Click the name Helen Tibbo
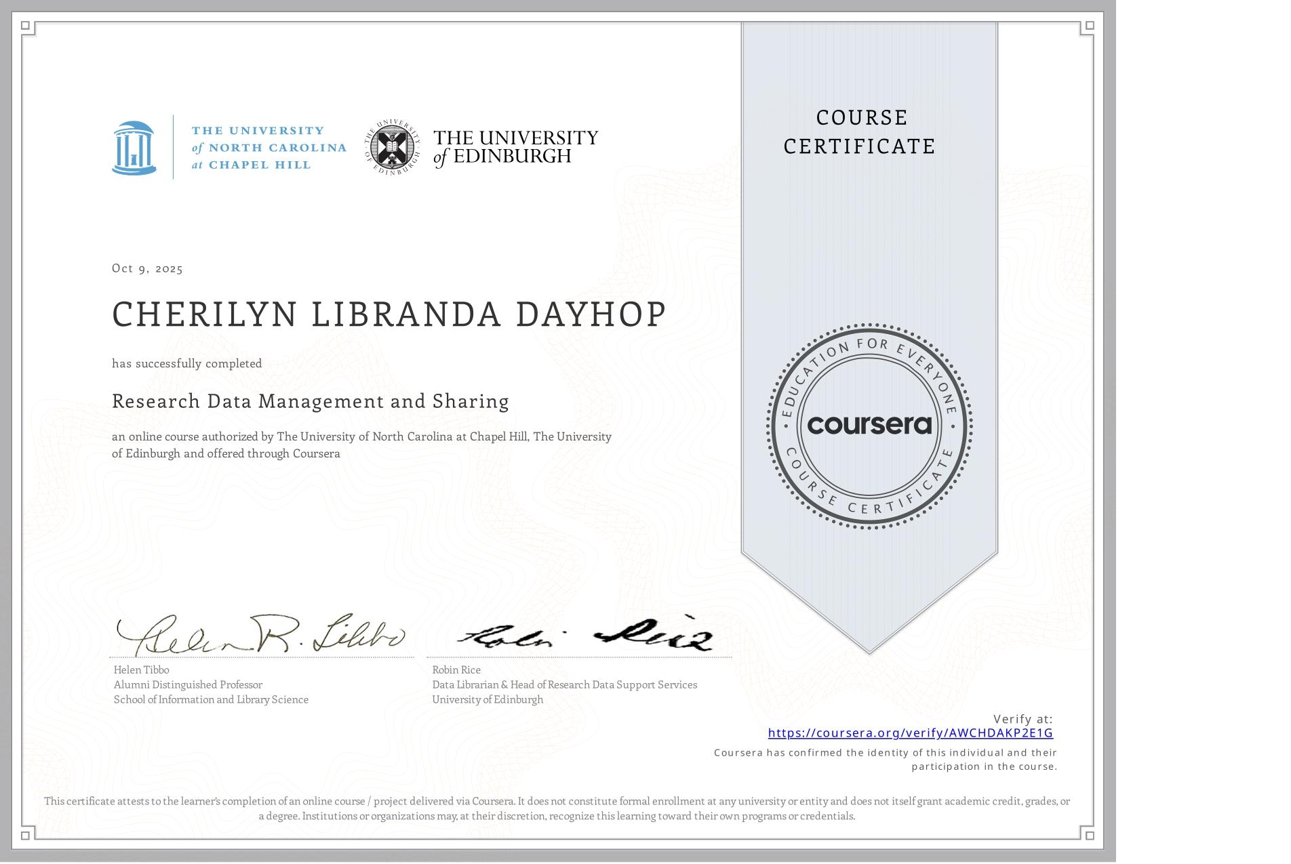Image resolution: width=1291 pixels, height=864 pixels. click(x=142, y=670)
